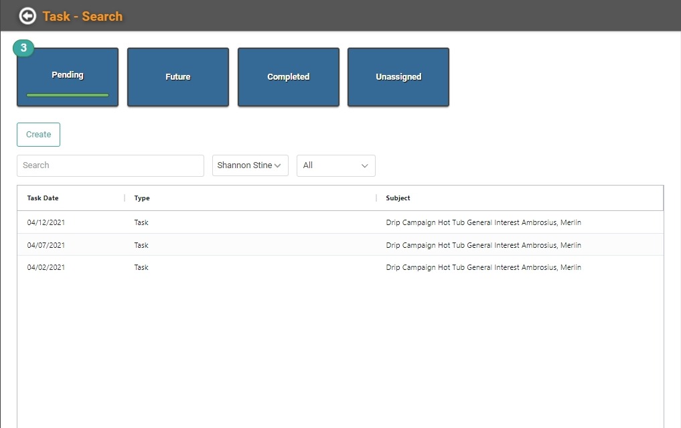Sort by the Type column header
The height and width of the screenshot is (428, 681).
click(142, 198)
